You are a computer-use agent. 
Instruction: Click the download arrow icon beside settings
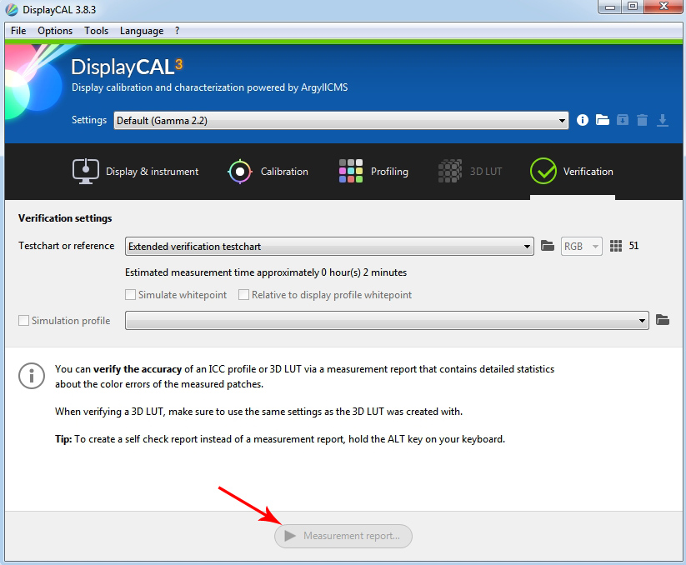point(663,120)
